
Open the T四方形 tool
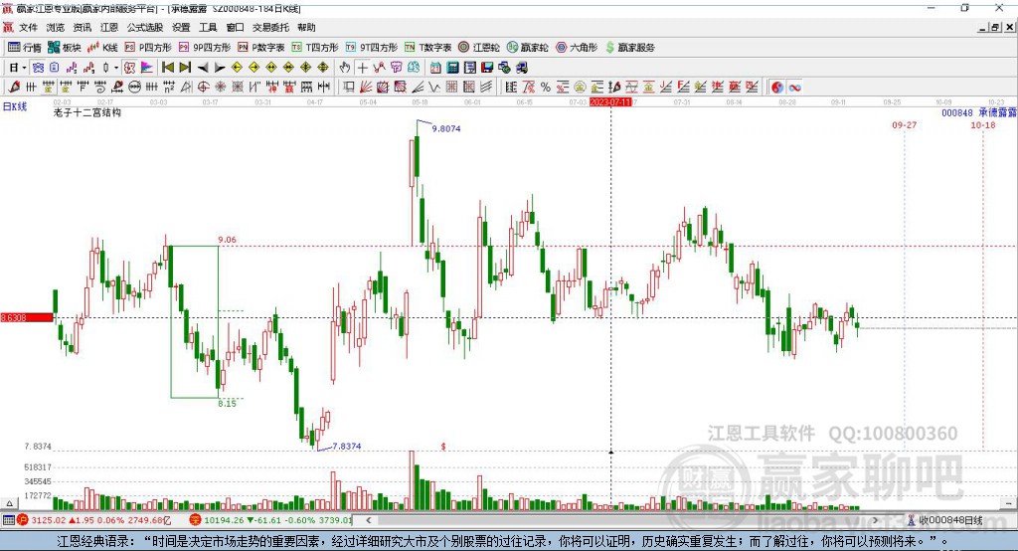[x=315, y=48]
